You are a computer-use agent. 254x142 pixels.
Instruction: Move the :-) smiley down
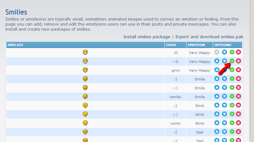tap(224, 87)
